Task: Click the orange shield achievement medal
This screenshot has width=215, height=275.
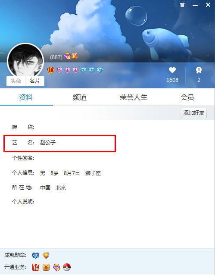Action: click(46, 255)
